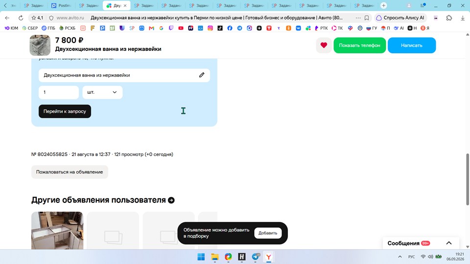Open address bar three-dots menu
470x264 pixels.
pyautogui.click(x=358, y=18)
